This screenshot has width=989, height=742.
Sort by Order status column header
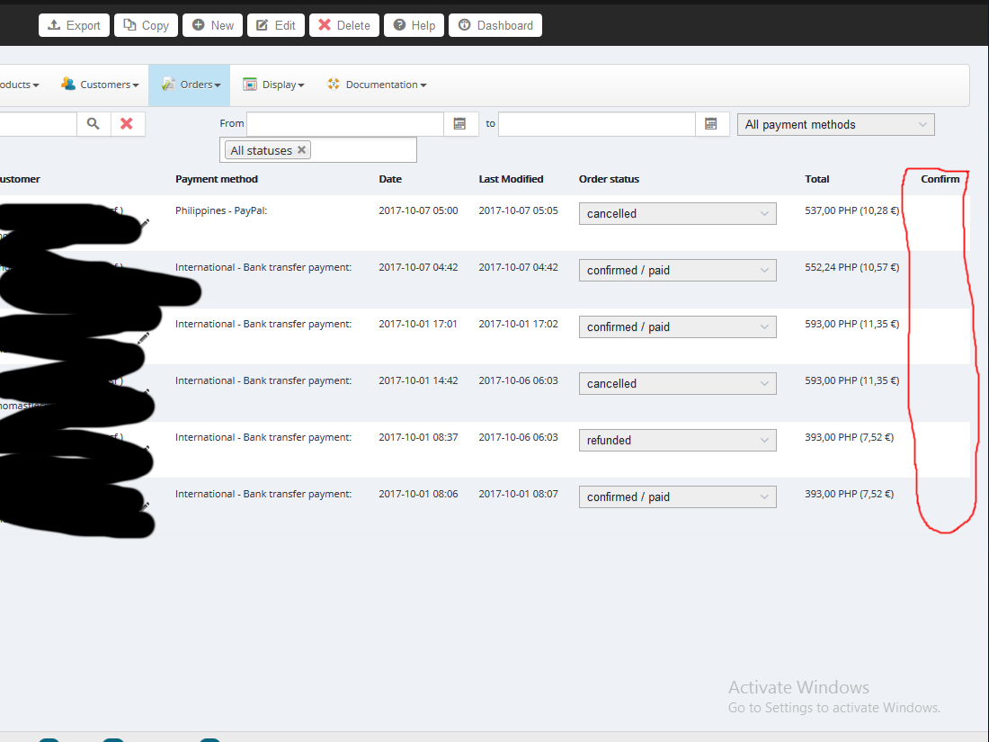point(609,179)
